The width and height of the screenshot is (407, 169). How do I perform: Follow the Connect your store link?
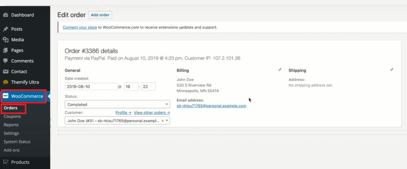tap(80, 27)
